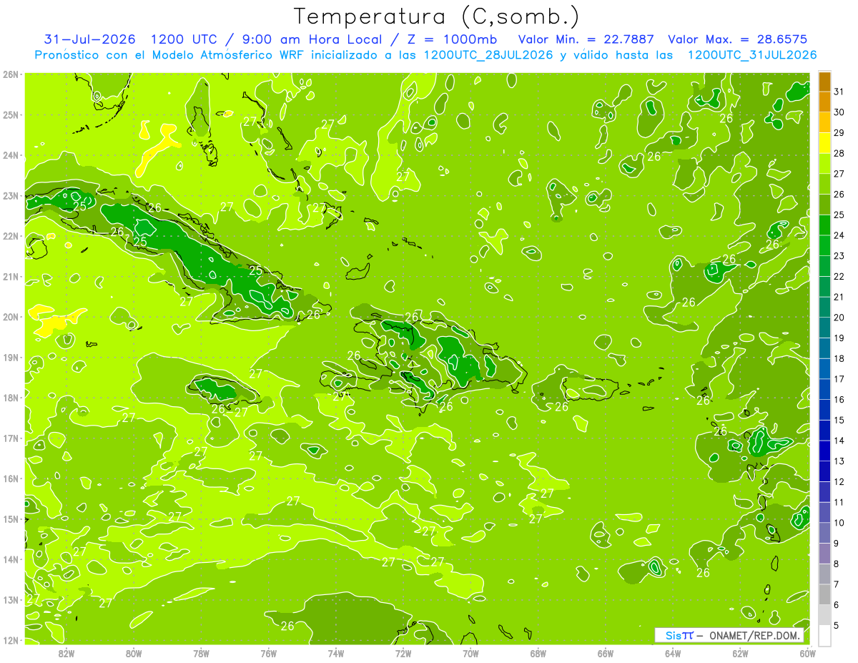Click the legend swatch between 26 and 27

point(824,185)
